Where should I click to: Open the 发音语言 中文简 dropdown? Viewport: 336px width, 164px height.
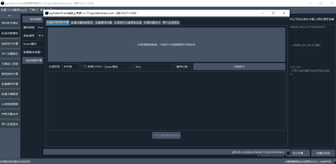click(x=72, y=67)
